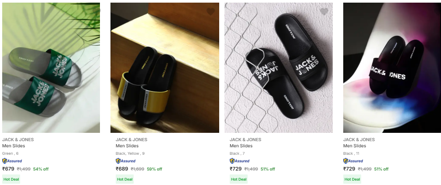Click Assured badge under Black, Yellow, 9
441x185 pixels.
tap(126, 161)
